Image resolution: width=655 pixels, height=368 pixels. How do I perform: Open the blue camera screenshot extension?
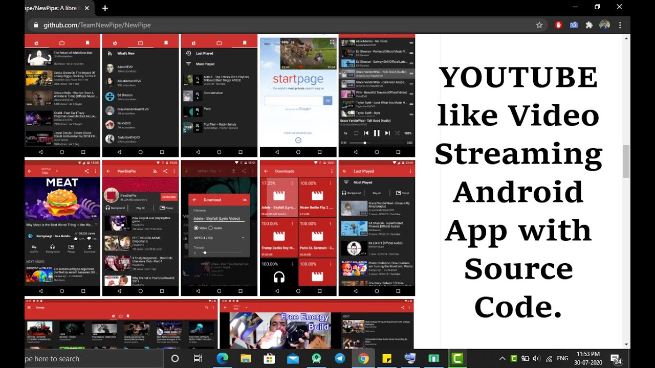[574, 25]
